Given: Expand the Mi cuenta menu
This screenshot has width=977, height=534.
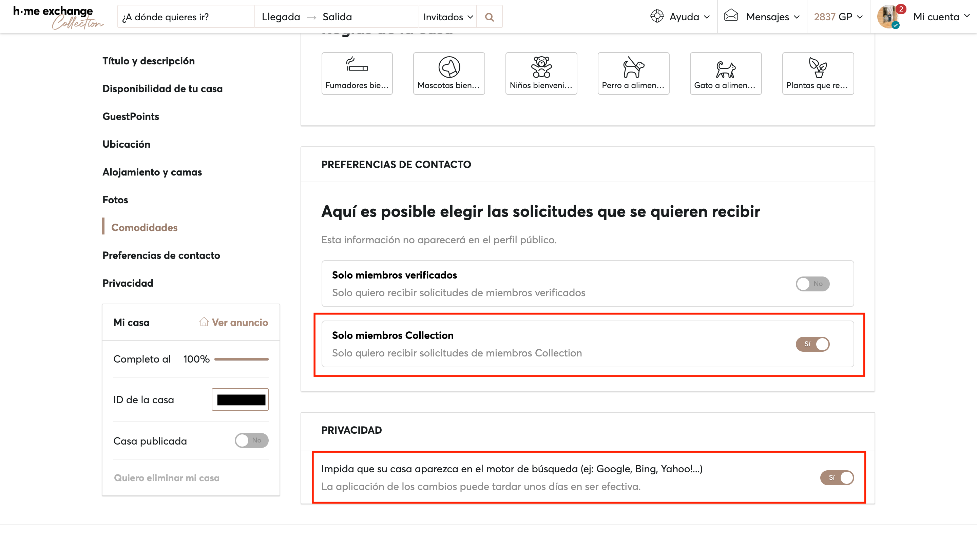Looking at the screenshot, I should [941, 17].
